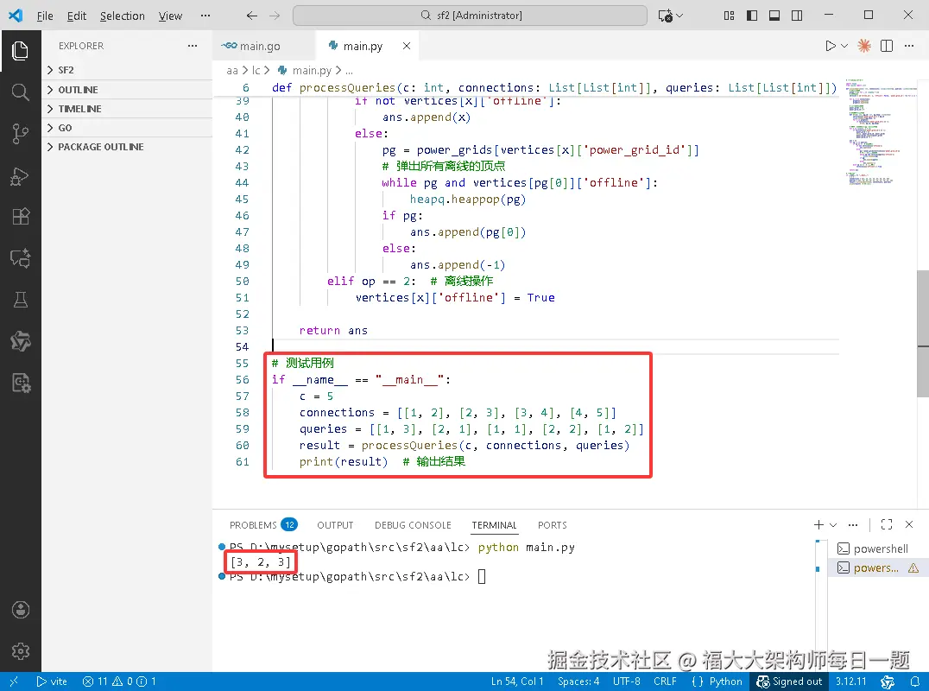Click the vite run item in status bar

(x=52, y=681)
